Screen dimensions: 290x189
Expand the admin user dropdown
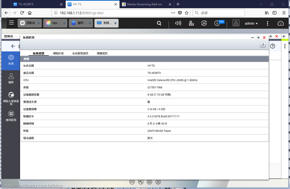[x=251, y=23]
